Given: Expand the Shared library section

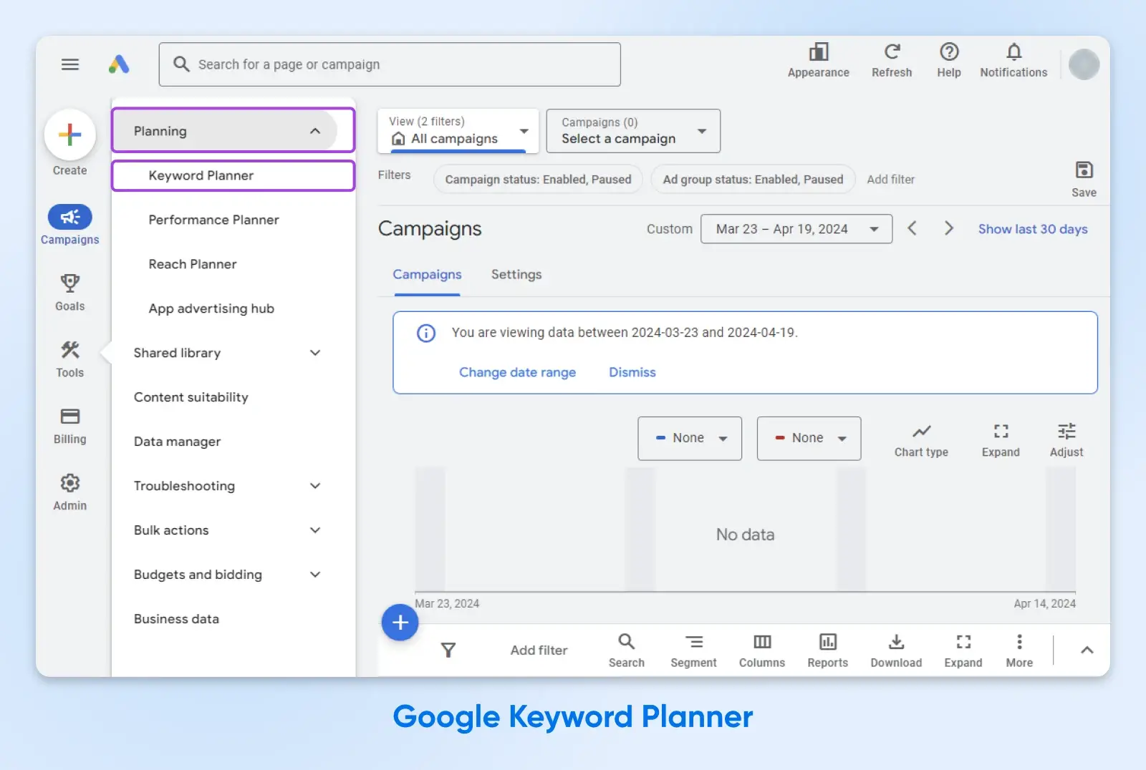Looking at the screenshot, I should pos(314,353).
